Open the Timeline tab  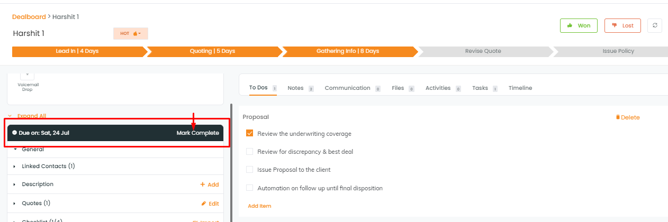click(x=520, y=88)
